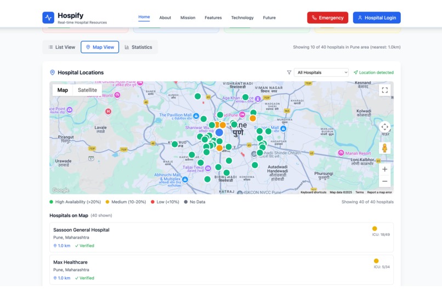This screenshot has width=442, height=294.
Task: Open the Future nav item
Action: click(269, 18)
